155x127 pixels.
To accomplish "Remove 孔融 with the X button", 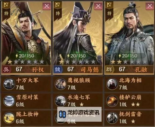I will pyautogui.click(x=150, y=6).
